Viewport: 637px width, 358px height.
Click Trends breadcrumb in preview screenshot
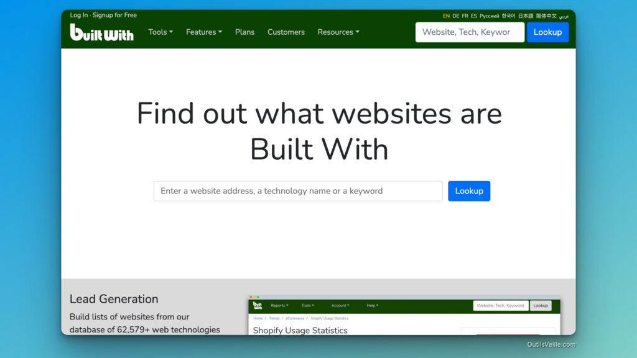(x=274, y=318)
